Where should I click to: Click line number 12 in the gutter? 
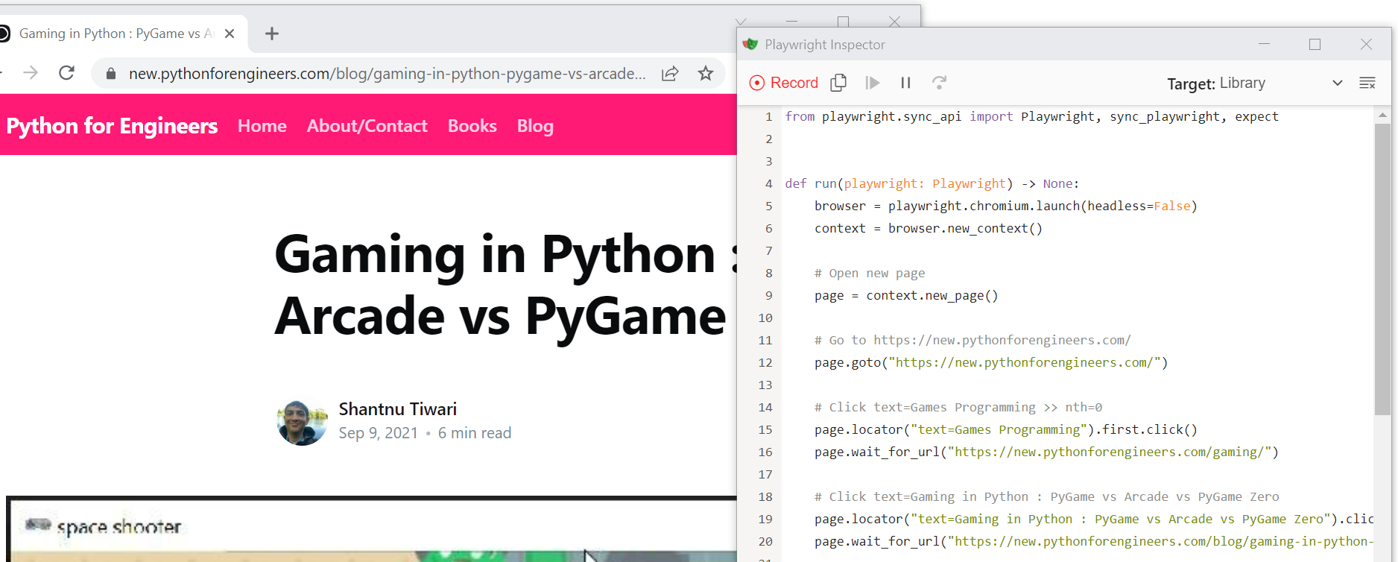pos(765,362)
